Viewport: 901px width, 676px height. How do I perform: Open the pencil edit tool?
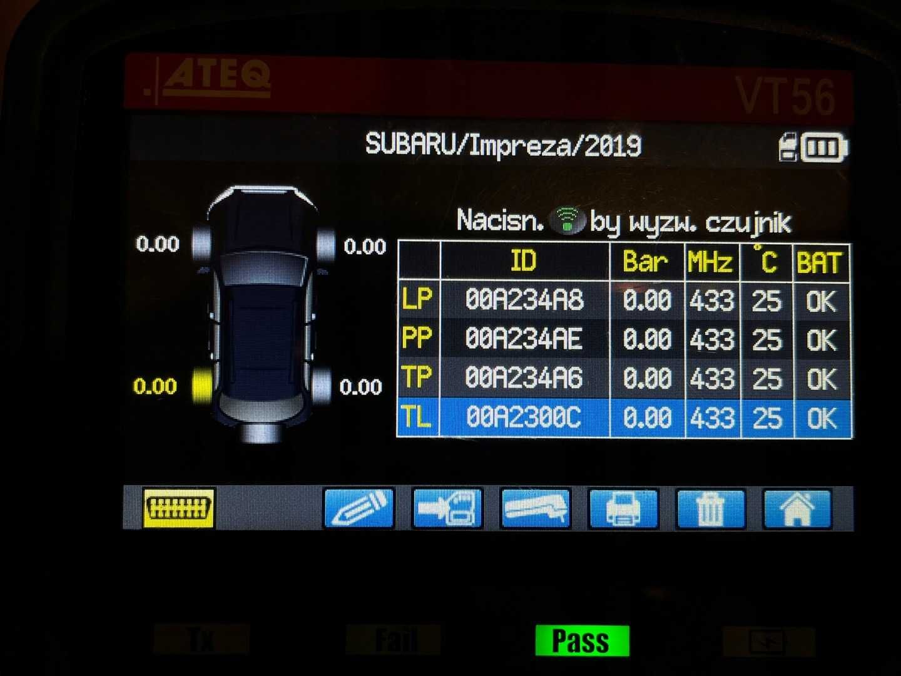[x=359, y=508]
